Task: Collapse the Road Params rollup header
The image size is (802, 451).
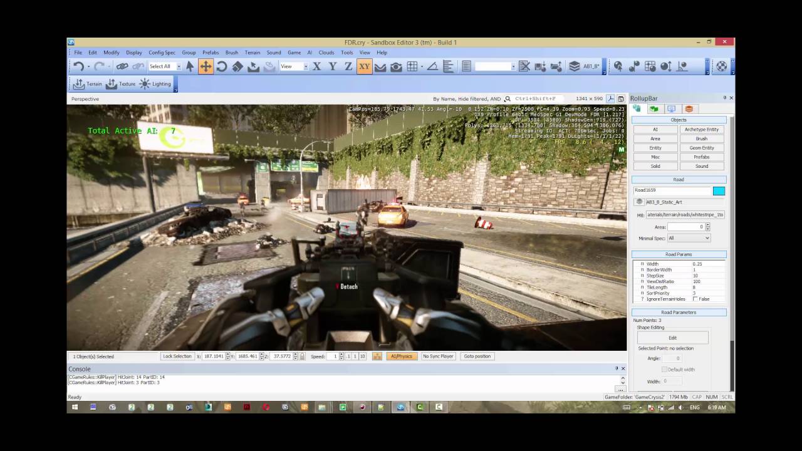Action: pyautogui.click(x=679, y=255)
